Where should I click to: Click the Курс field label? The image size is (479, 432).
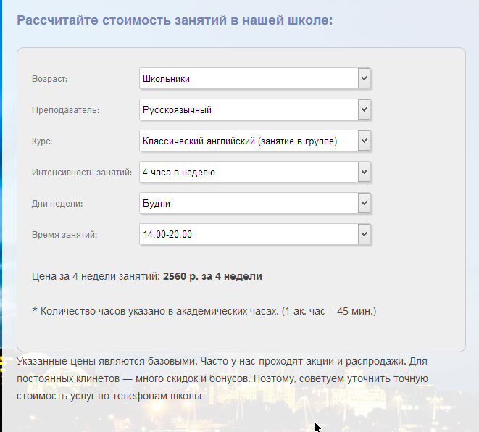pos(43,141)
